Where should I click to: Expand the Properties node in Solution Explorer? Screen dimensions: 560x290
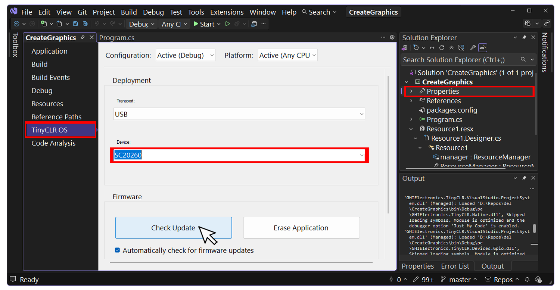tap(411, 91)
